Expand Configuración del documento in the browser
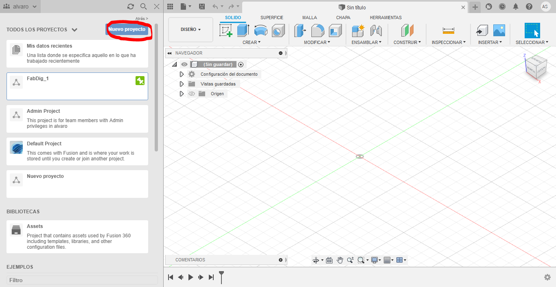This screenshot has height=287, width=556. pyautogui.click(x=182, y=74)
